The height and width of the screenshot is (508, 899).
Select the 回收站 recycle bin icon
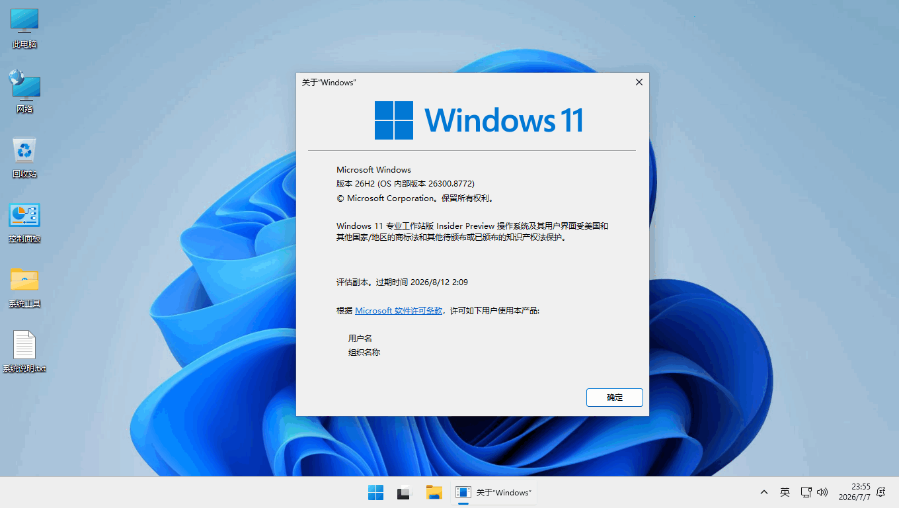24,157
